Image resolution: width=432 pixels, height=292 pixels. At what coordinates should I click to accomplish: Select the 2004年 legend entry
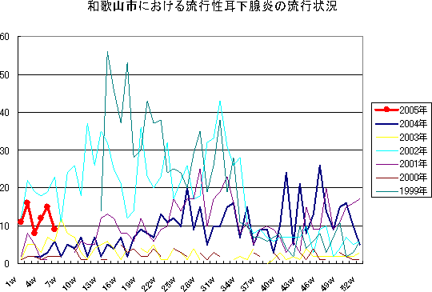pyautogui.click(x=401, y=124)
